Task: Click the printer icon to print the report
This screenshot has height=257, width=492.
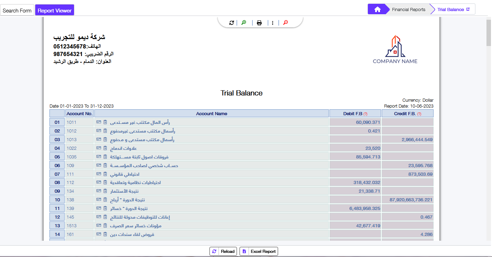Action: click(x=259, y=23)
